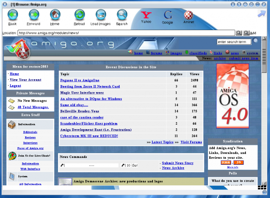
Task: Click the Go! button in News Commands
Action: tap(135, 166)
